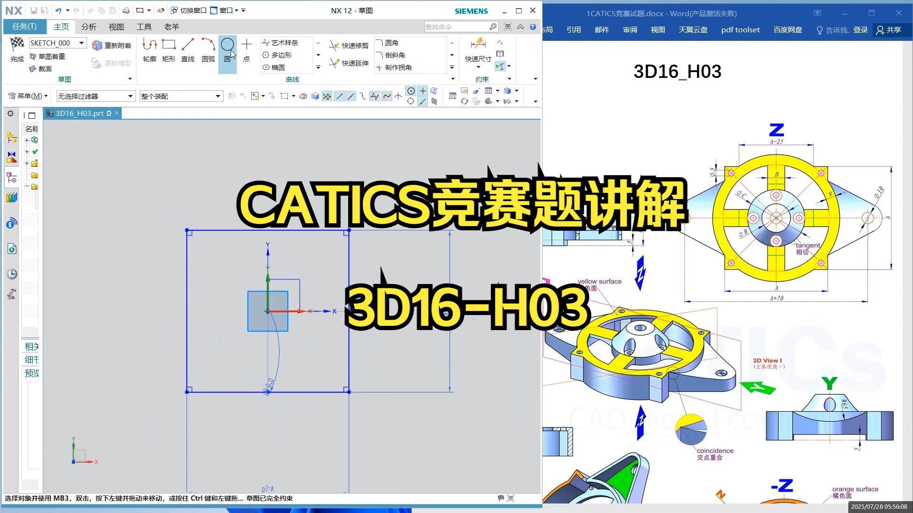Open Assembly Navigator in resource bar
Image resolution: width=913 pixels, height=513 pixels.
coord(11,137)
